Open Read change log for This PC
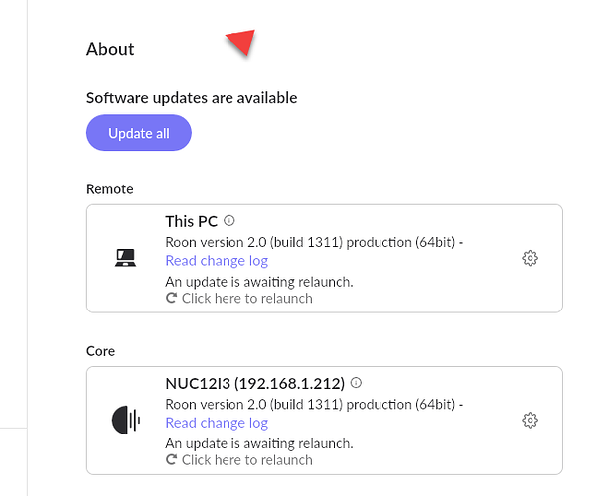The width and height of the screenshot is (608, 496). [217, 261]
